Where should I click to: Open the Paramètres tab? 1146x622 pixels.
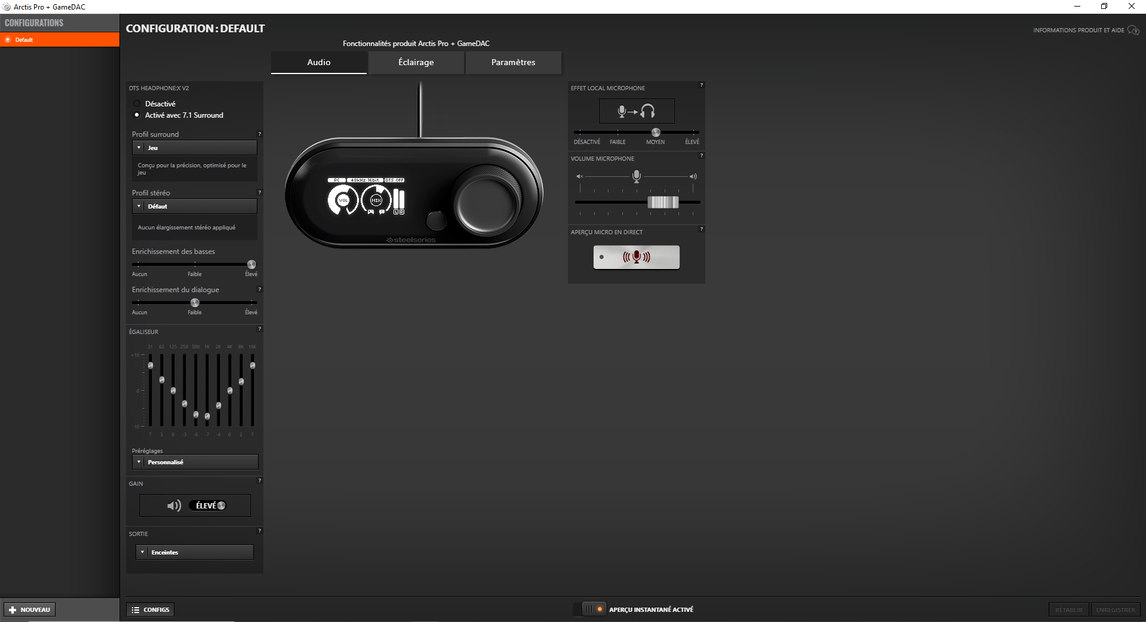pyautogui.click(x=513, y=62)
